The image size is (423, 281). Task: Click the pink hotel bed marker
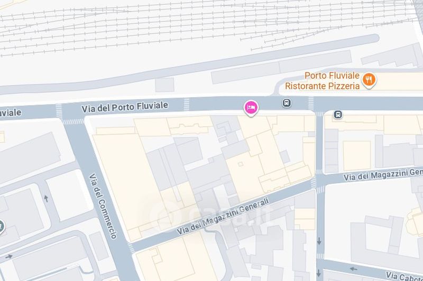(x=251, y=108)
